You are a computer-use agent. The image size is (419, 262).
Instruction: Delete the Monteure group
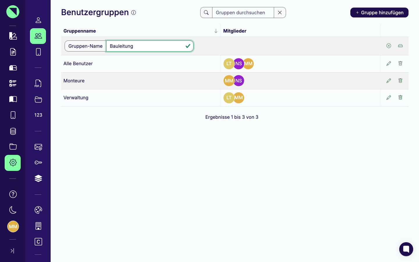coord(400,81)
